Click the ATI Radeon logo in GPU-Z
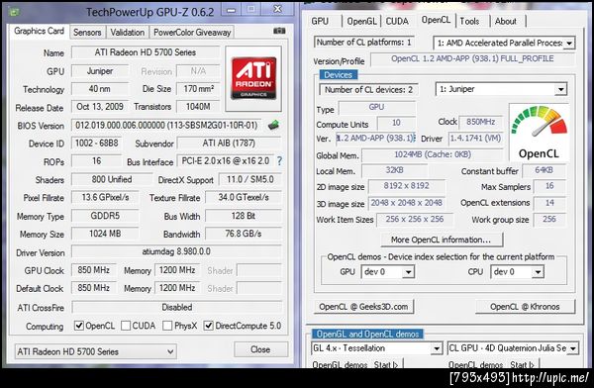 pyautogui.click(x=253, y=78)
